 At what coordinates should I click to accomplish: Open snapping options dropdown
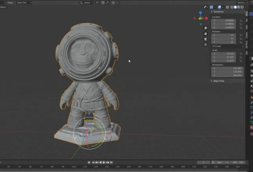[108, 3]
